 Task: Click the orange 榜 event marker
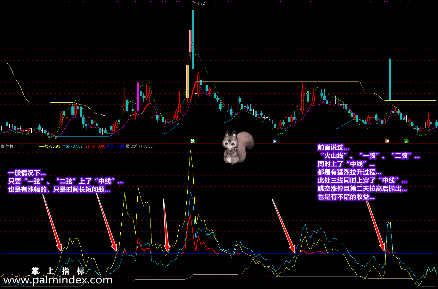click(387, 141)
